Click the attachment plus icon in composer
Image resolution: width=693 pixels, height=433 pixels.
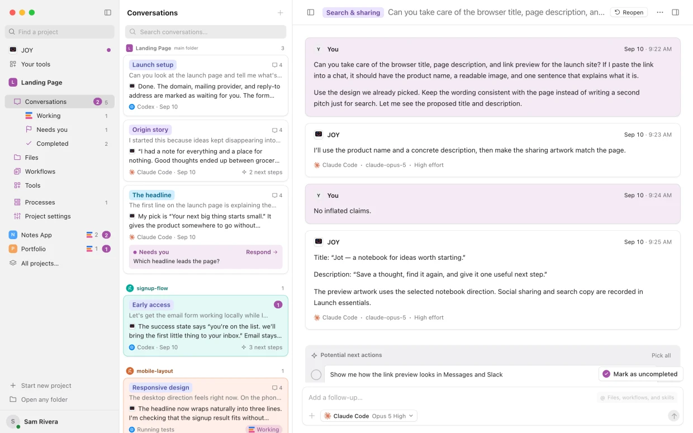(x=312, y=416)
